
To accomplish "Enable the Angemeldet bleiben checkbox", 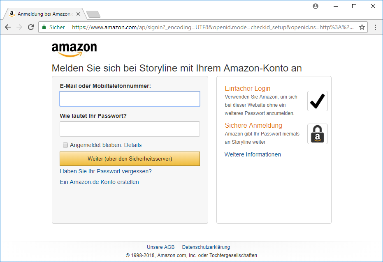I will [65, 145].
